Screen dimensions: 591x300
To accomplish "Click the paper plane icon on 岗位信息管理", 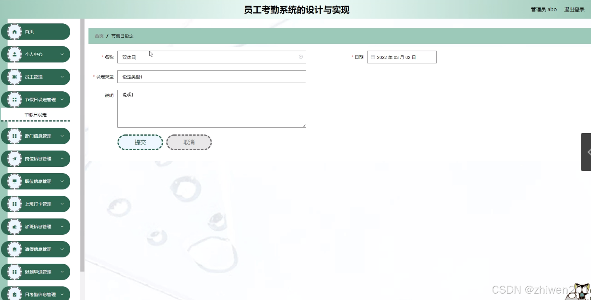I will click(x=15, y=158).
